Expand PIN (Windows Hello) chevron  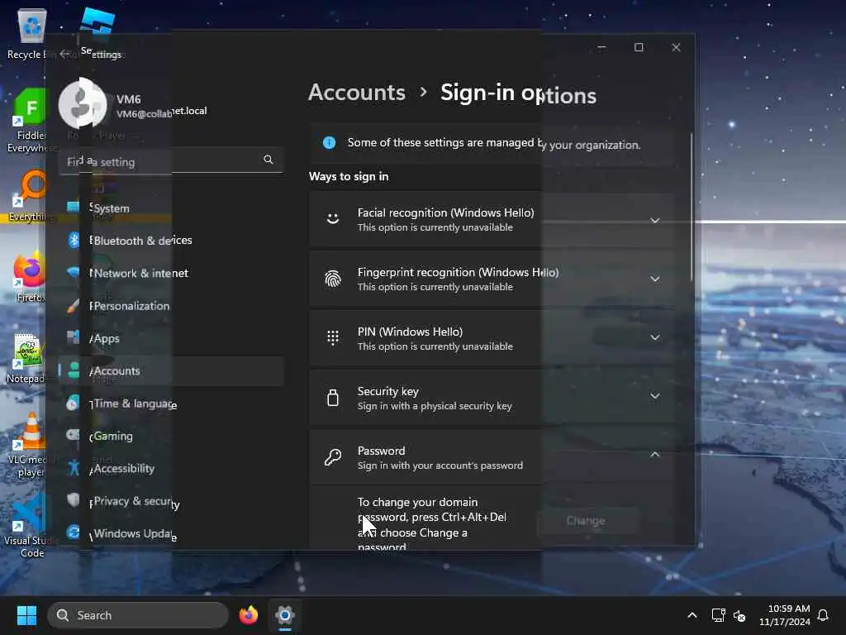coord(654,337)
